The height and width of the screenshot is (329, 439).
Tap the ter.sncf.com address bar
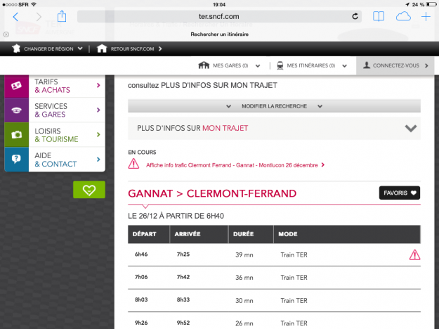(218, 16)
